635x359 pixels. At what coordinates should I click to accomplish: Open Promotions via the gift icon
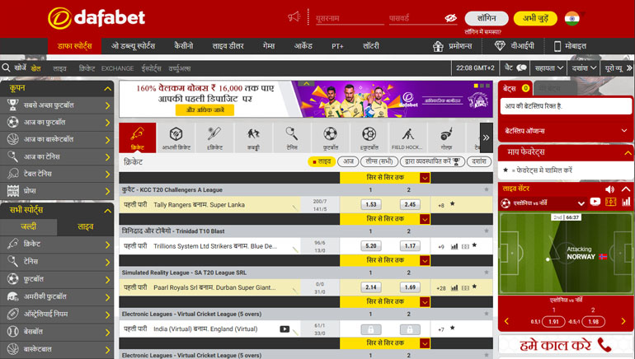439,46
